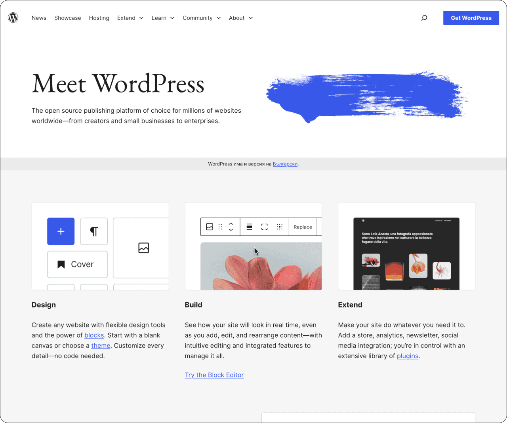507x423 pixels.
Task: Click the WordPress logo icon
Action: 13,17
